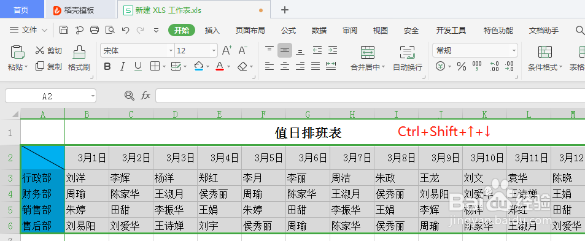Click the Decrease Decimal icon

[x=509, y=67]
